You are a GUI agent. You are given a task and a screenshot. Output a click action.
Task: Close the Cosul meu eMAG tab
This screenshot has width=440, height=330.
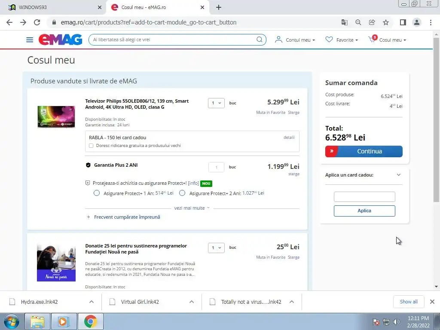202,7
